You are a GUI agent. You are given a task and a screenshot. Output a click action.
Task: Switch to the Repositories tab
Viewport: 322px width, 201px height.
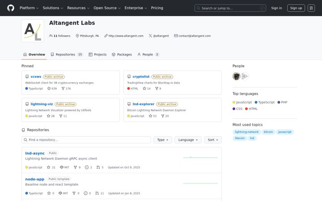tap(67, 54)
